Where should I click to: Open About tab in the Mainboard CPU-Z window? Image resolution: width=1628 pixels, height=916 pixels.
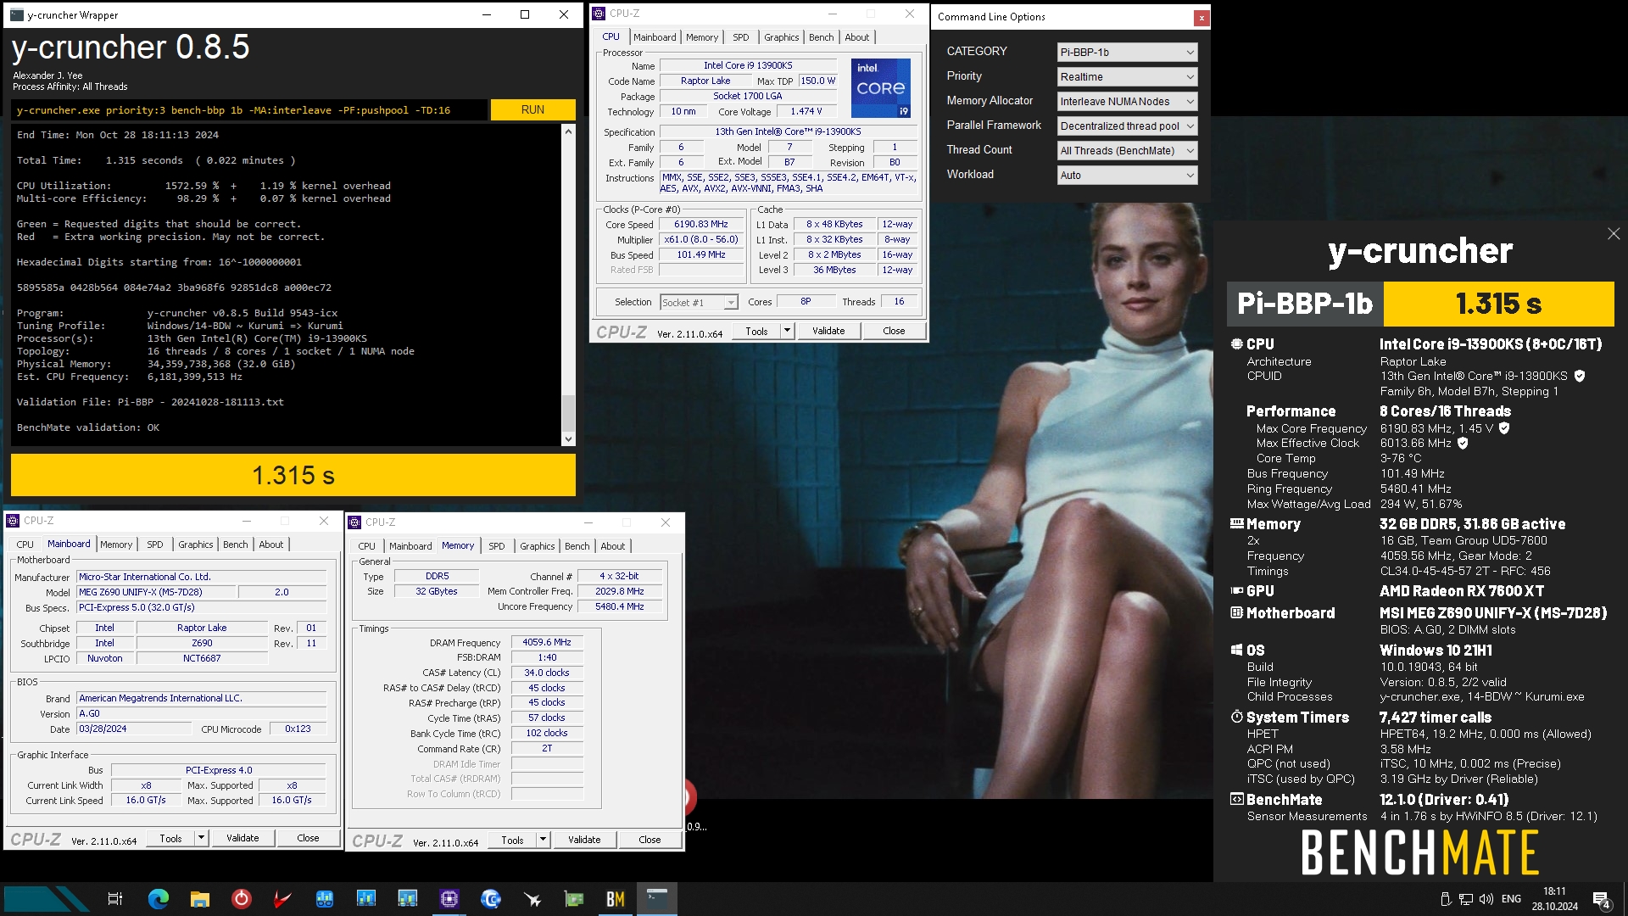click(271, 545)
